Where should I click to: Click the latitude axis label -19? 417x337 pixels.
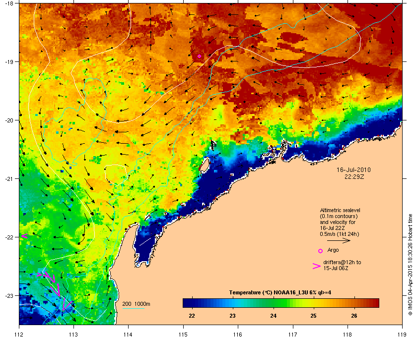9,61
